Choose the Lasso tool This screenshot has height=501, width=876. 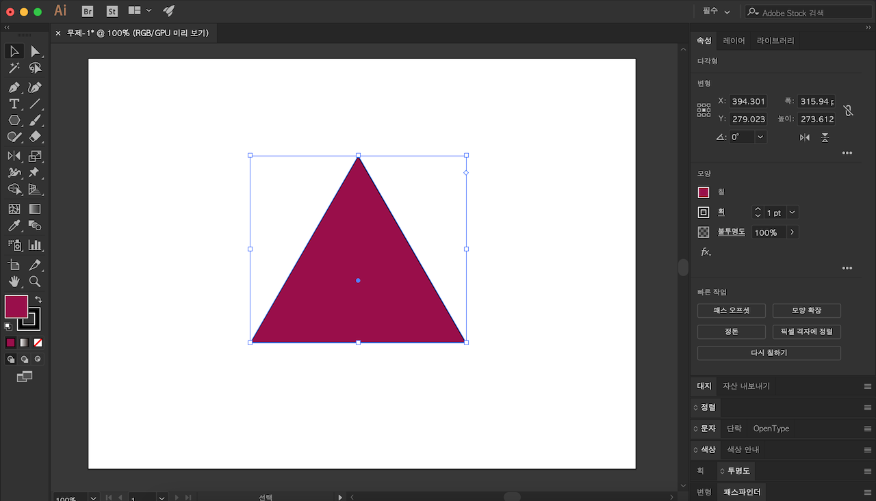[x=36, y=68]
